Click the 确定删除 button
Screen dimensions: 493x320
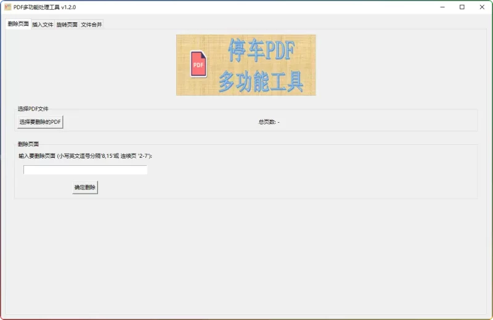(x=85, y=187)
